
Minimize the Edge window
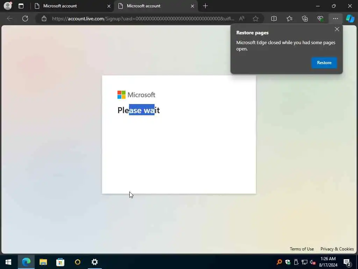[x=317, y=6]
